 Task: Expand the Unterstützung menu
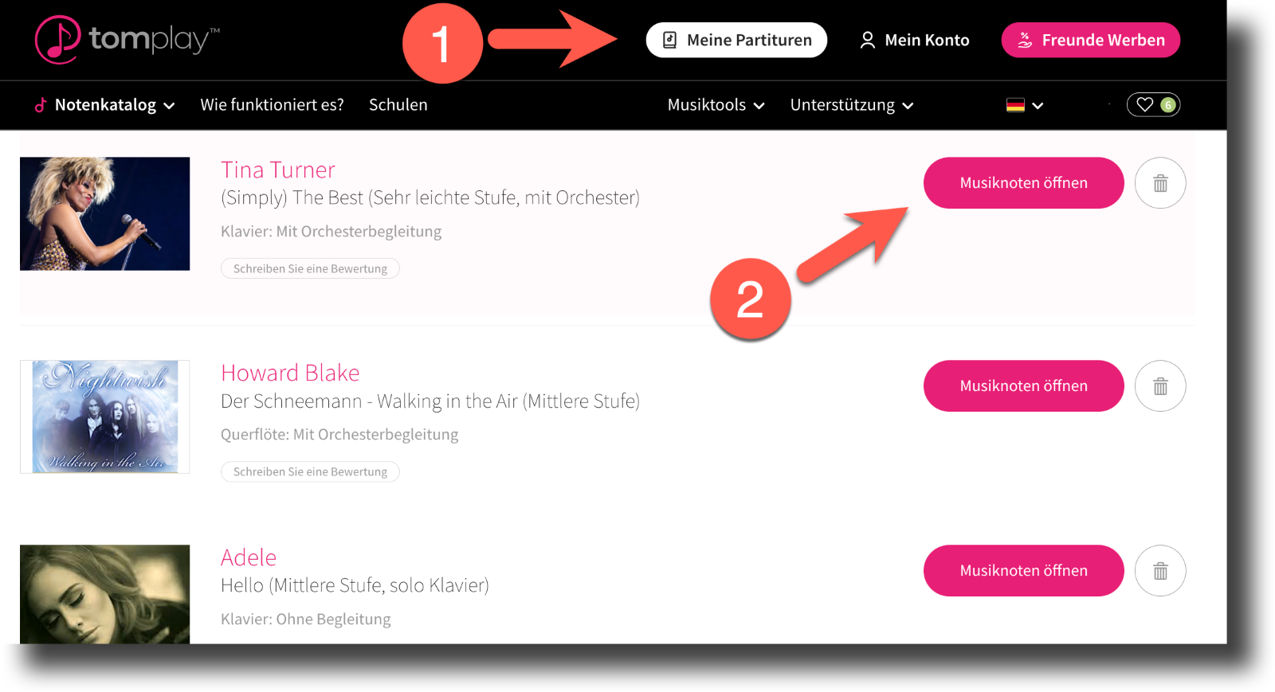click(x=851, y=105)
